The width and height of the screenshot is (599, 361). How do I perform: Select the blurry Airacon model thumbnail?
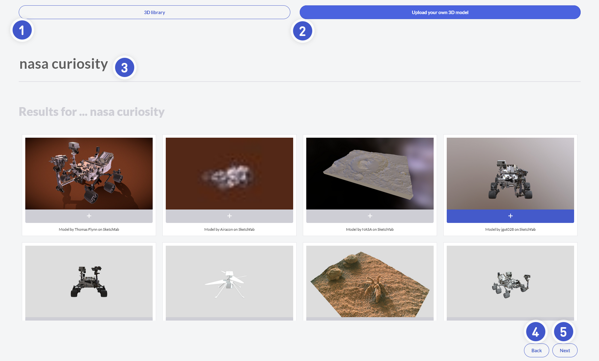point(229,173)
